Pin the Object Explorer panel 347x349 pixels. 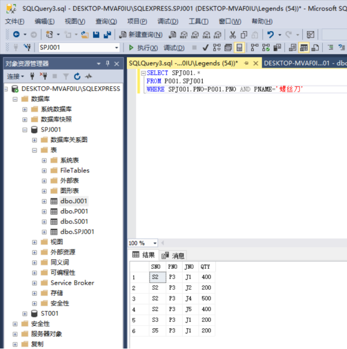108,64
